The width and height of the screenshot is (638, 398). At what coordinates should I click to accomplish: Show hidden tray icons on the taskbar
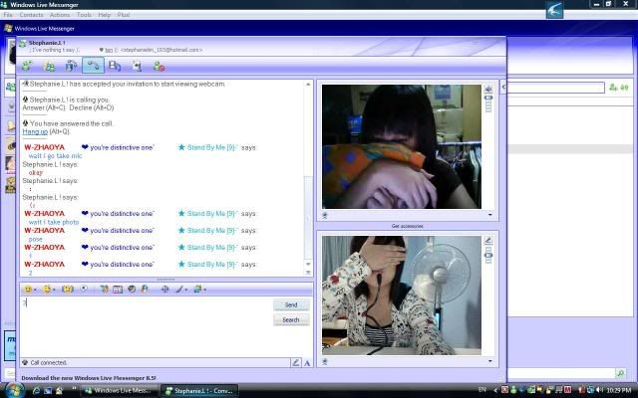tap(495, 390)
